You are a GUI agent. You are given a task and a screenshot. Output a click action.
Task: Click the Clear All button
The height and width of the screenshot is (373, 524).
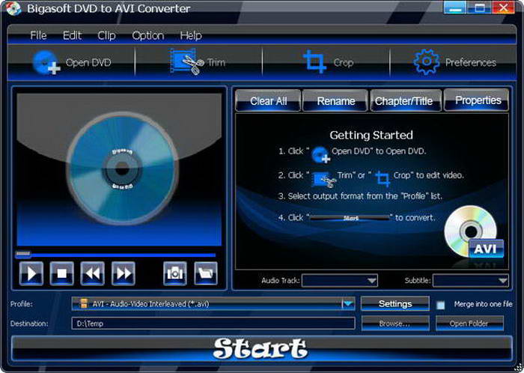268,101
